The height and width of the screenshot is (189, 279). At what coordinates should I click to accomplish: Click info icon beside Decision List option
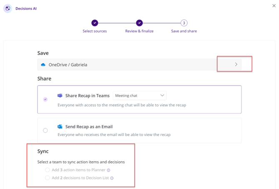[x=112, y=178]
